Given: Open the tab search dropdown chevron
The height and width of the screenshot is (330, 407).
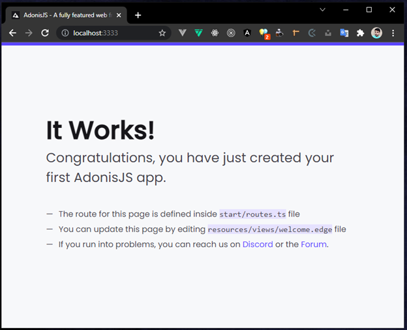Looking at the screenshot, I should pyautogui.click(x=322, y=10).
